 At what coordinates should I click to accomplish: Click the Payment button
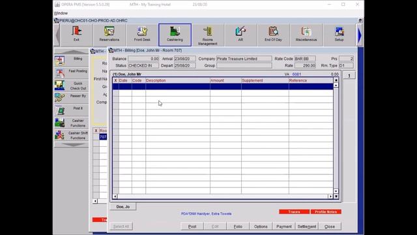(284, 227)
